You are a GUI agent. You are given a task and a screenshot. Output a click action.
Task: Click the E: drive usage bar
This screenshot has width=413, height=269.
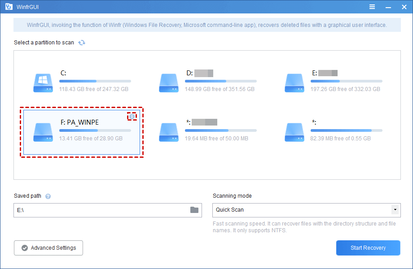347,81
